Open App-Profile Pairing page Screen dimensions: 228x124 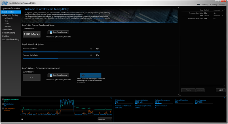pyautogui.click(x=11, y=39)
